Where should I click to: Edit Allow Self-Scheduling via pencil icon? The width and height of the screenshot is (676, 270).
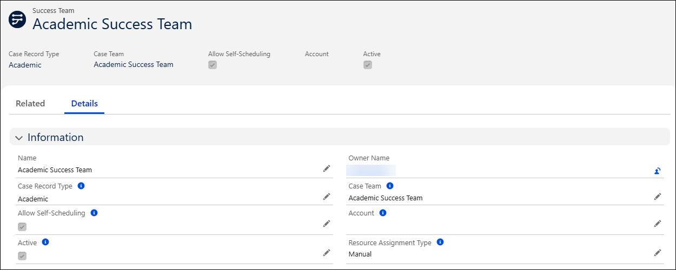pyautogui.click(x=327, y=224)
